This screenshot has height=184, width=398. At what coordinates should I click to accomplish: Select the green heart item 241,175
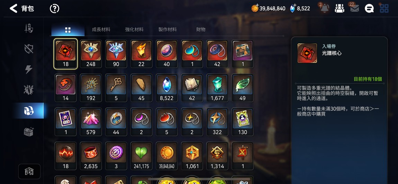tap(142, 156)
